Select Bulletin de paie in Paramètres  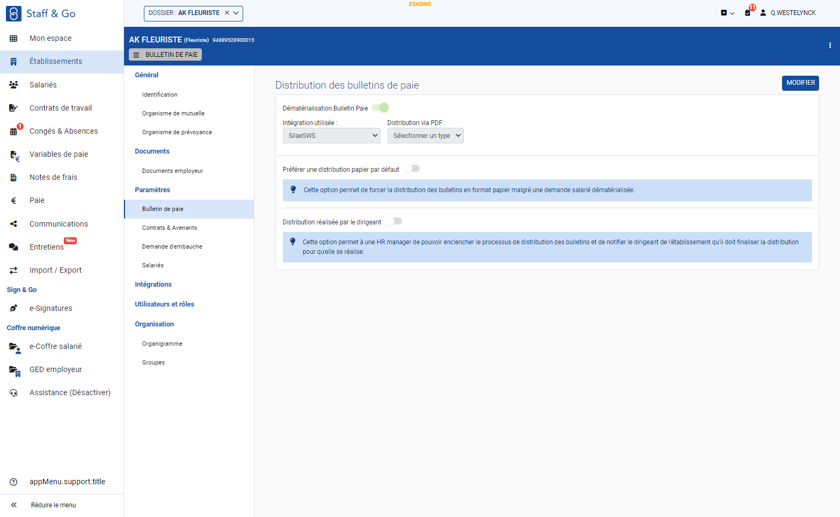pos(189,209)
